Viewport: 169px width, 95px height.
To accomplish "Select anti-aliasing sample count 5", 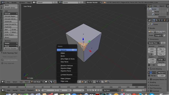I will coord(149,73).
